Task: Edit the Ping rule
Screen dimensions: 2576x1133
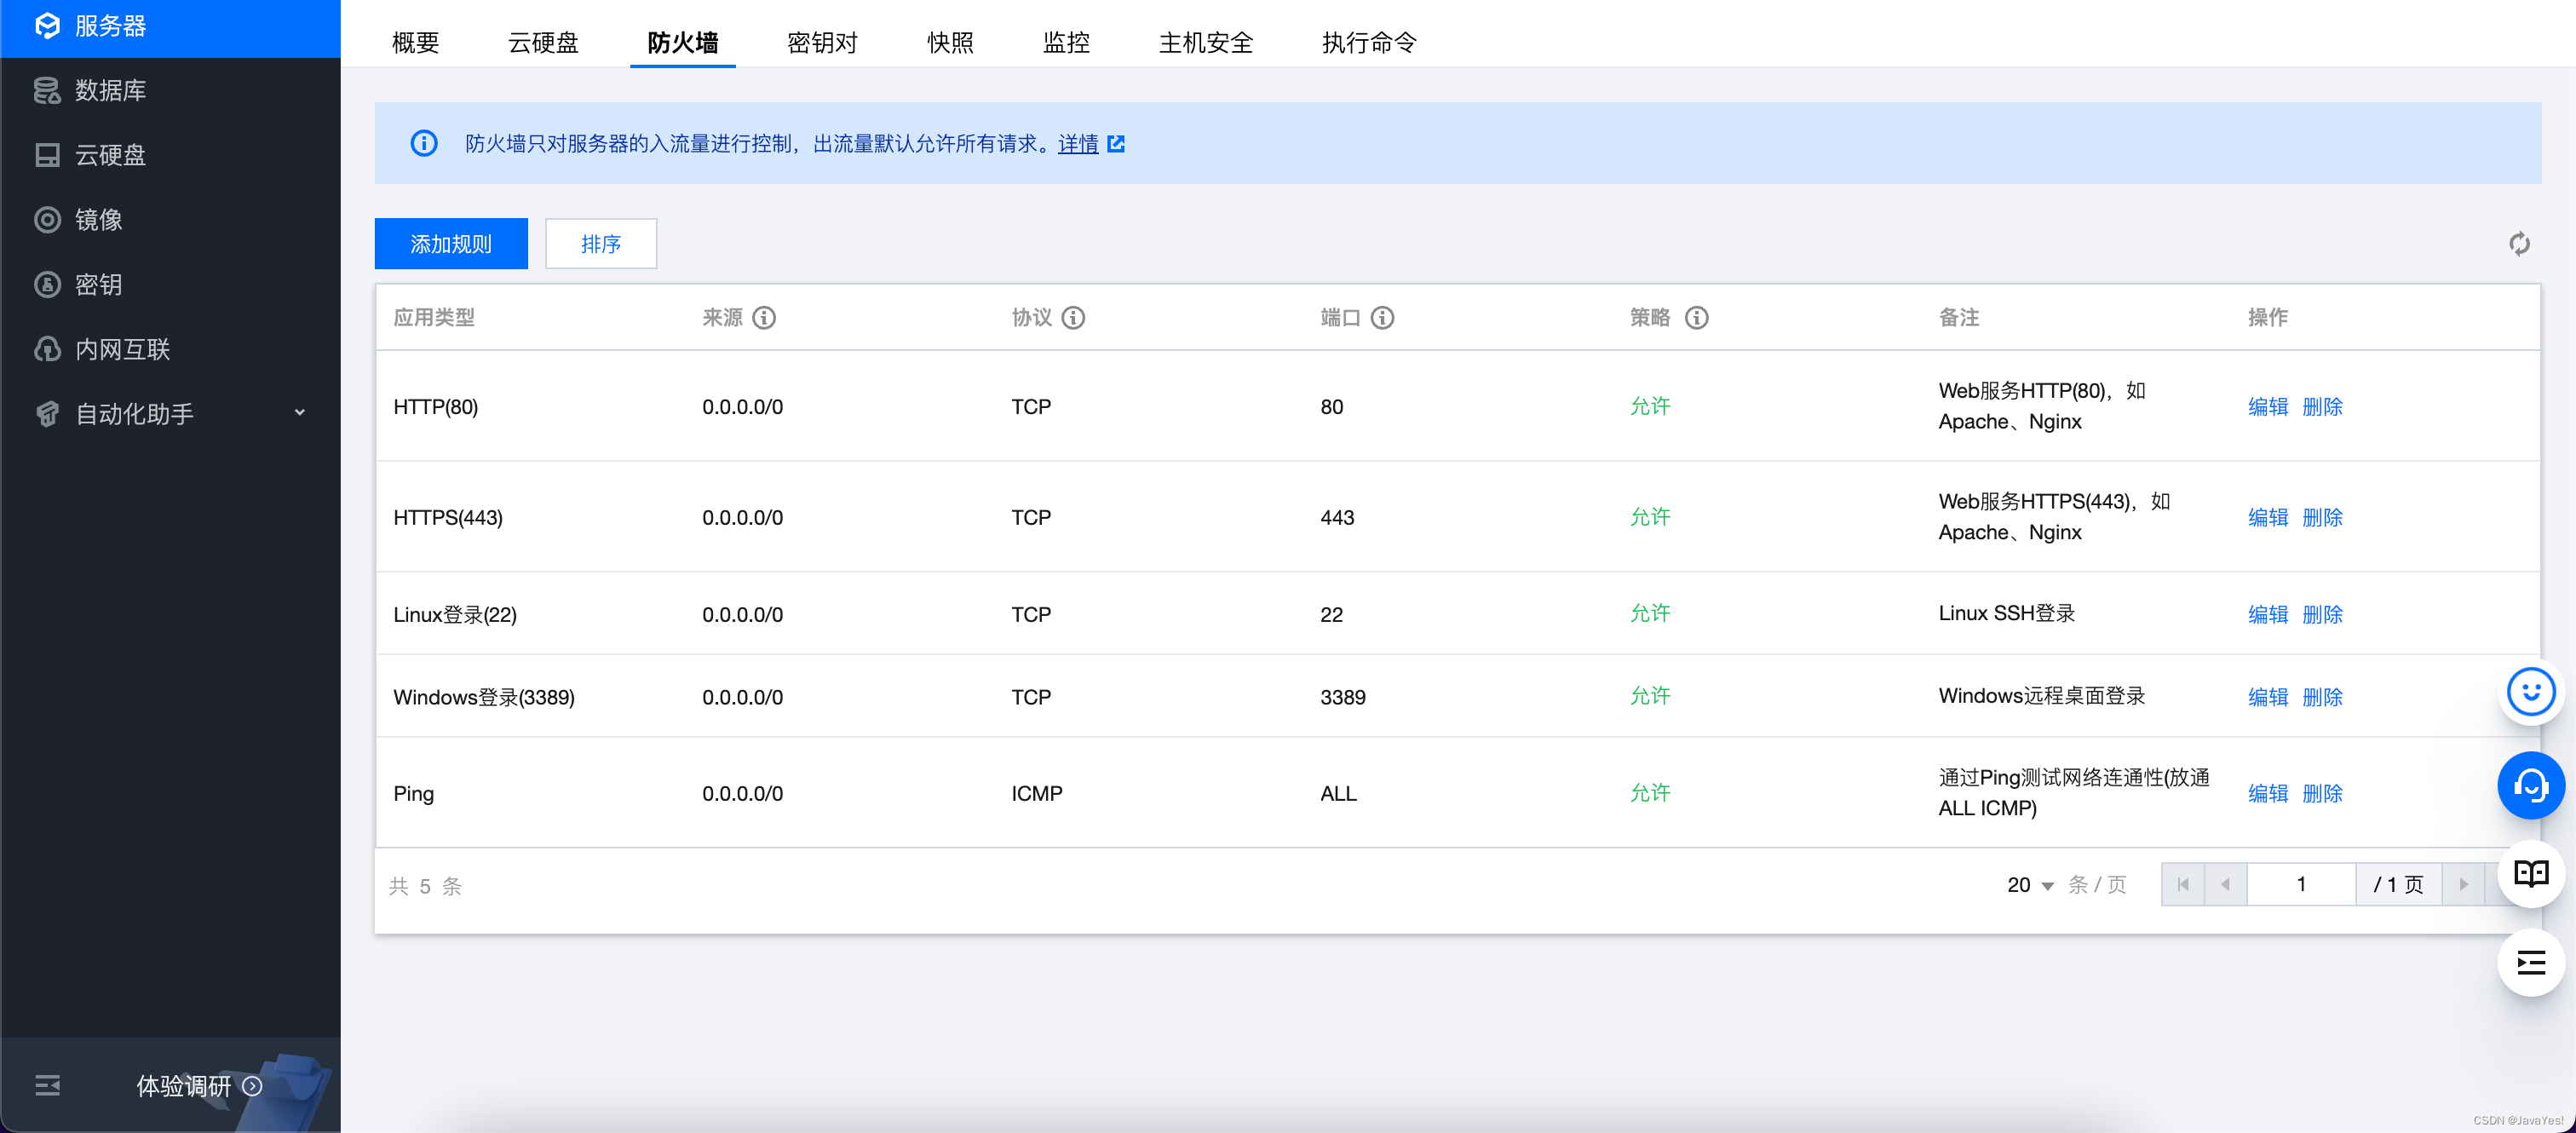Action: point(2267,794)
